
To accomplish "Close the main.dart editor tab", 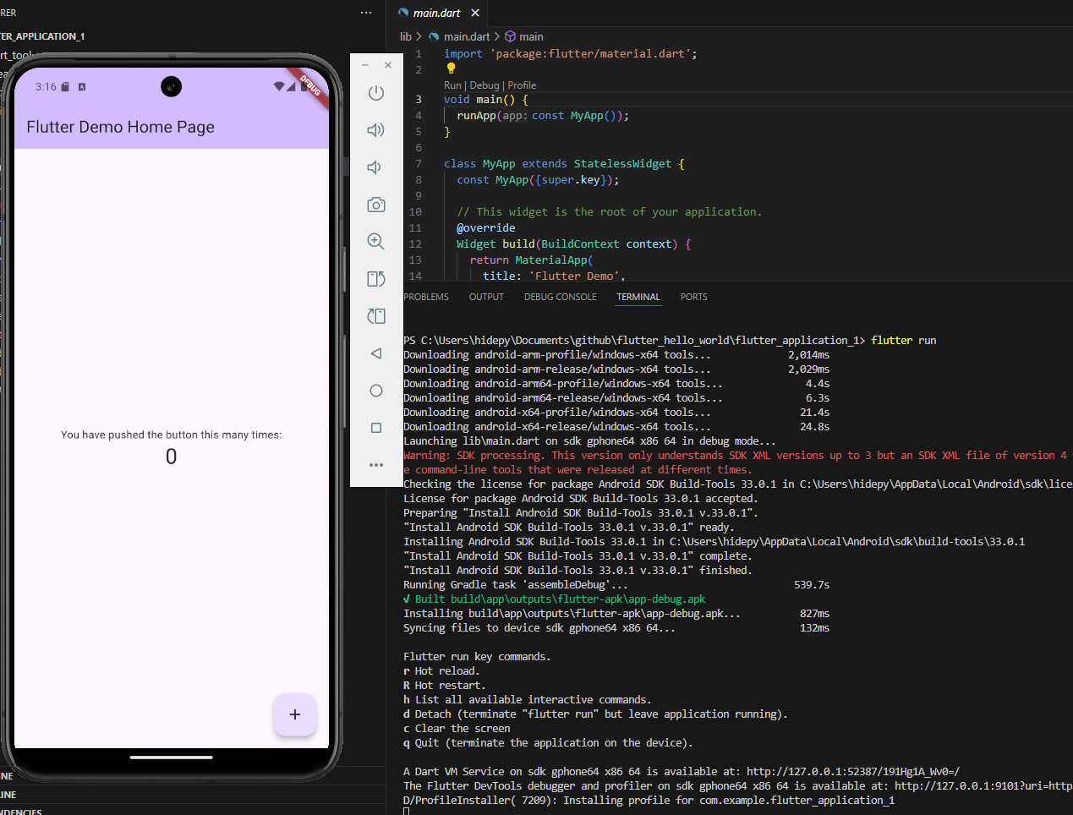I will click(x=475, y=13).
